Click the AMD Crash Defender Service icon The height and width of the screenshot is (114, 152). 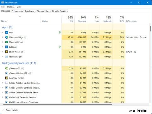7,97
